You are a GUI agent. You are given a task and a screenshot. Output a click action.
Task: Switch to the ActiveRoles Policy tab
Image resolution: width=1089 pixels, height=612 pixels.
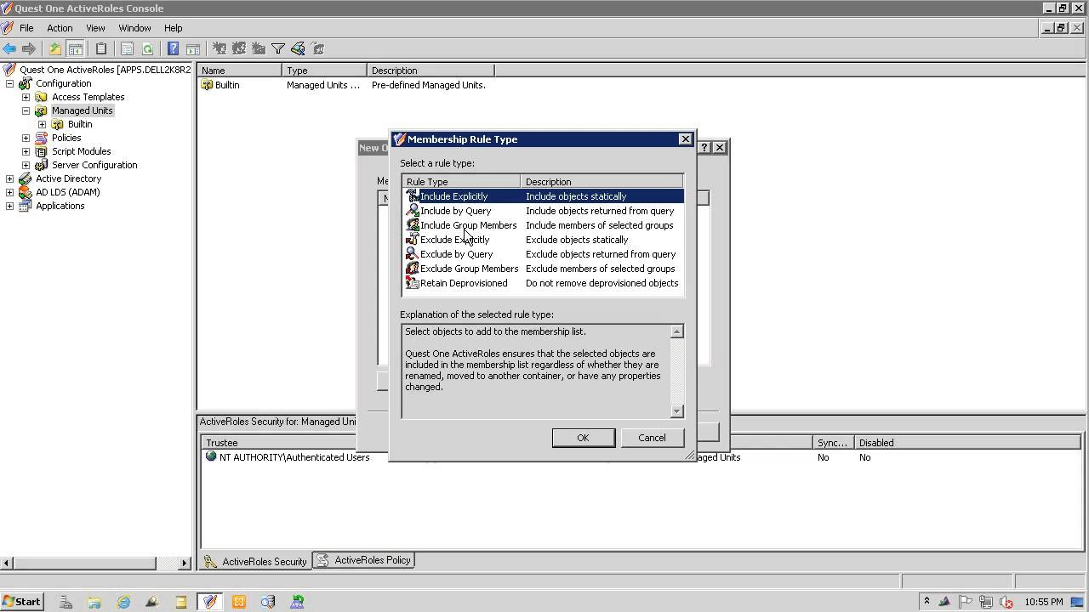pyautogui.click(x=364, y=560)
